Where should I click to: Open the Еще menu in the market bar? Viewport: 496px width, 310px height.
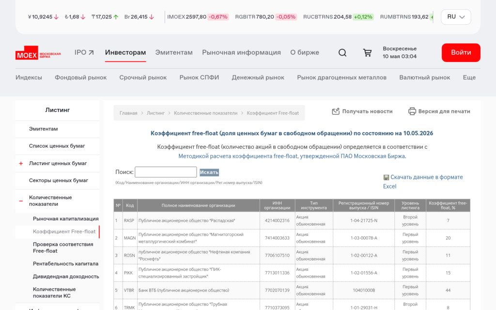click(x=469, y=77)
